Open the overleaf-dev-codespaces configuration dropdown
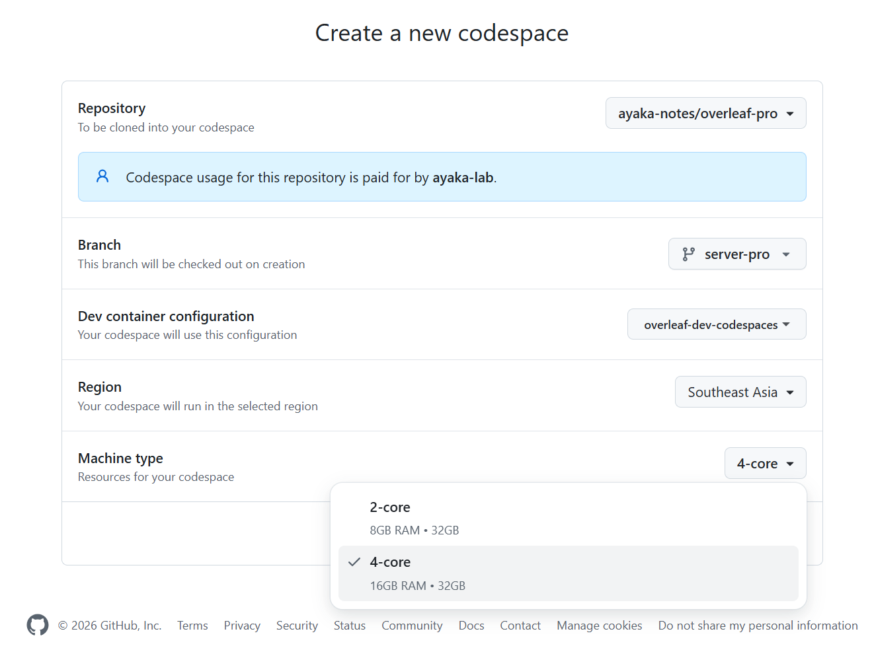Viewport: 872px width, 654px height. point(716,325)
